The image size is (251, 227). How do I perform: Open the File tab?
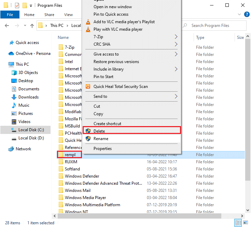pos(10,15)
